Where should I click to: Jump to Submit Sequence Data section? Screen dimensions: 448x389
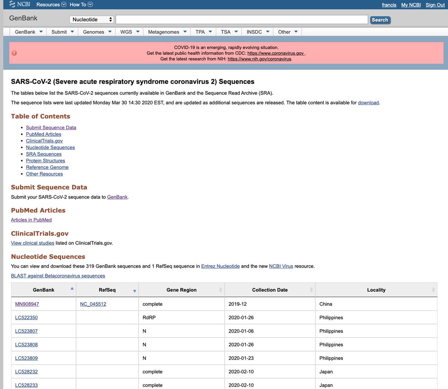(51, 127)
